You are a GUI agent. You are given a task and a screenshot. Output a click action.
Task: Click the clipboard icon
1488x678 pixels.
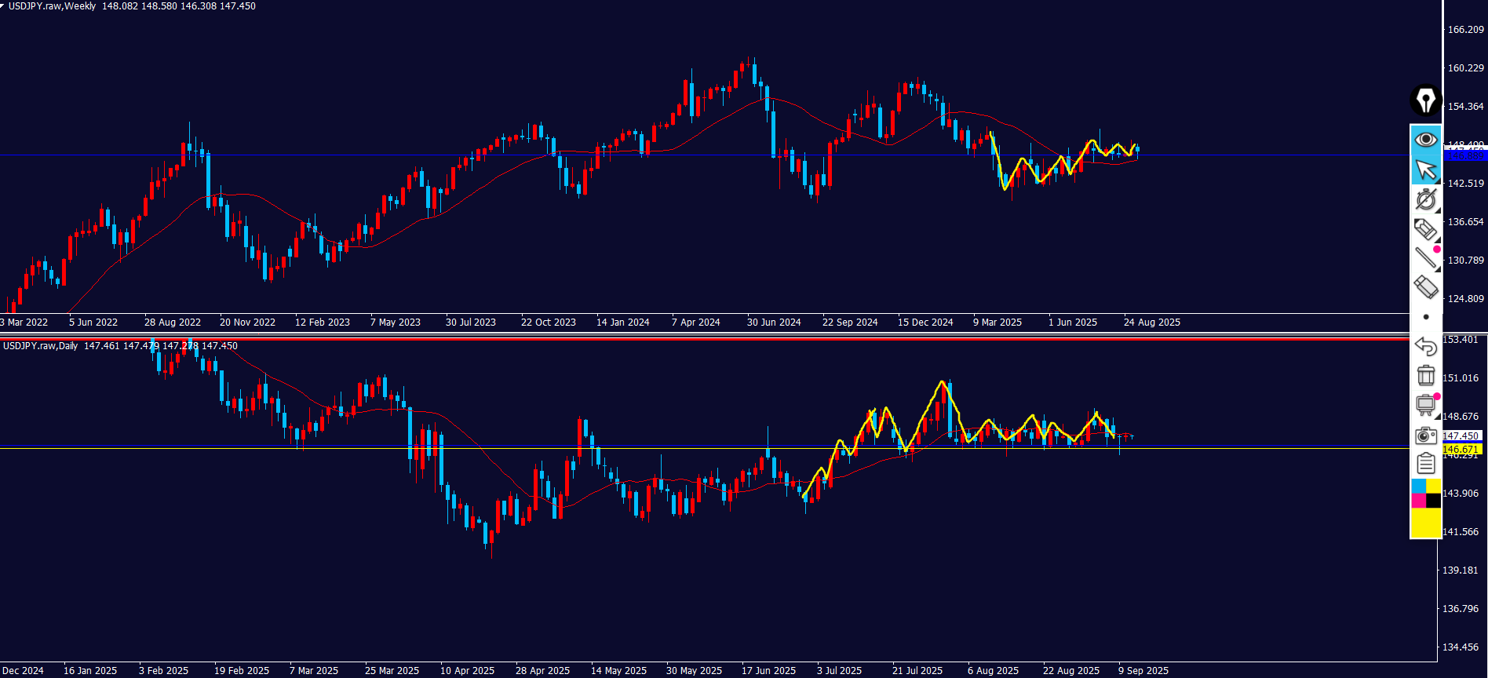pos(1425,464)
